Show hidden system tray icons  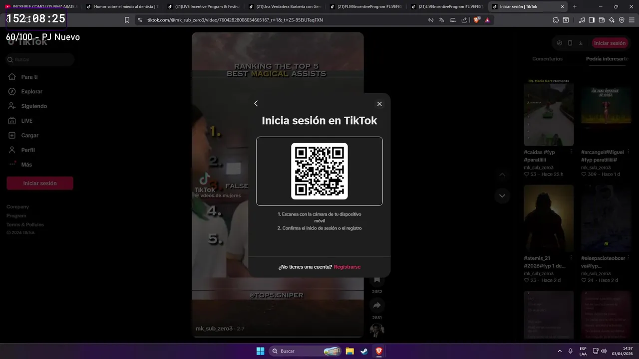pyautogui.click(x=560, y=351)
